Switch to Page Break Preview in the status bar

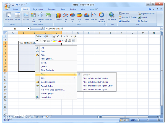click(x=128, y=120)
